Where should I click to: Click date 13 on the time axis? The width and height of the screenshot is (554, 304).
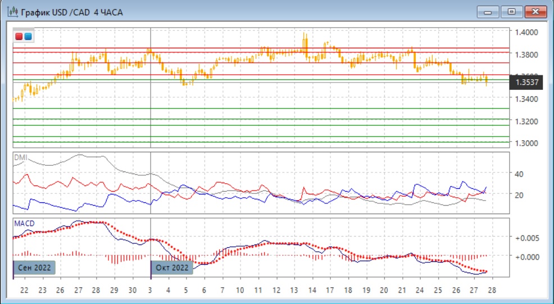click(x=293, y=291)
